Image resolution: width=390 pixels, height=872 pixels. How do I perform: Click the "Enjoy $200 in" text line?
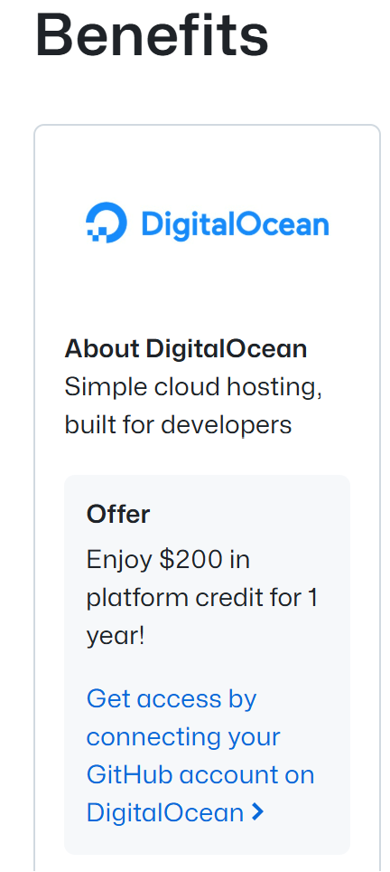click(x=168, y=559)
